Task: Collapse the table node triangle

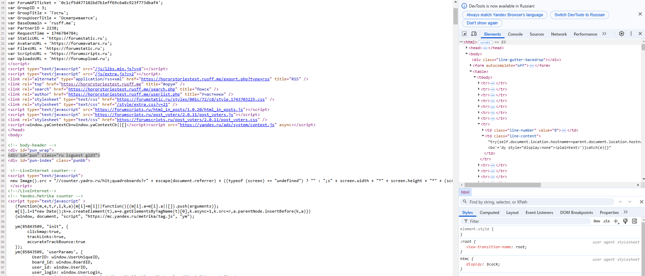Action: click(471, 72)
